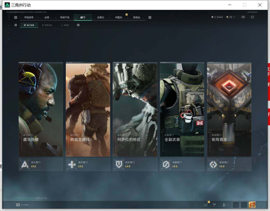Open the second sub-tab with the gear icon

(47, 25)
